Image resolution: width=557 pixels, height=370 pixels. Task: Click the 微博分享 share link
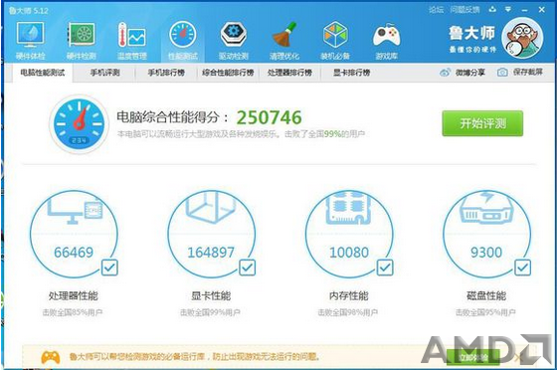[x=463, y=73]
